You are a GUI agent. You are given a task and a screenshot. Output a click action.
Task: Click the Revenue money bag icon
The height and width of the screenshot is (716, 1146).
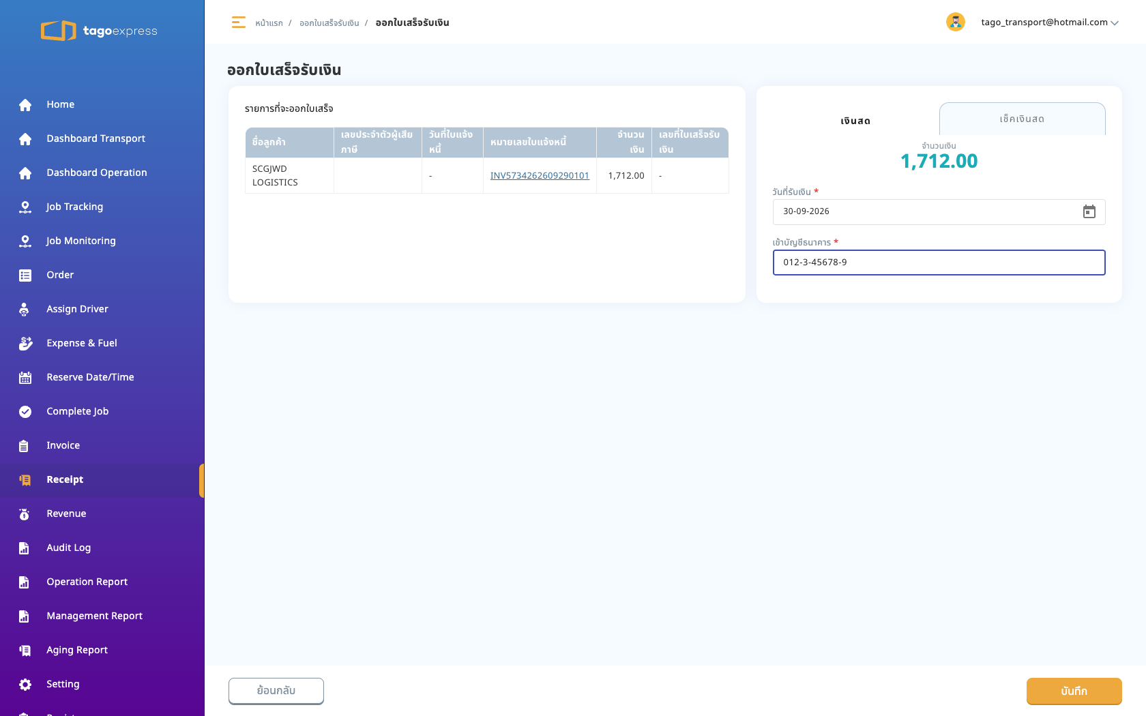tap(25, 514)
